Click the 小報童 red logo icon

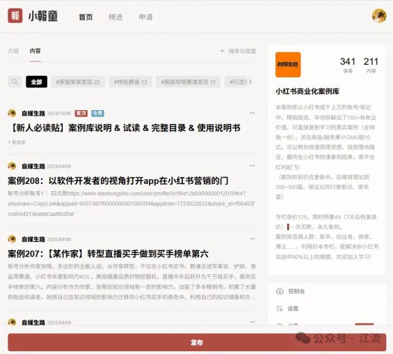click(x=15, y=15)
